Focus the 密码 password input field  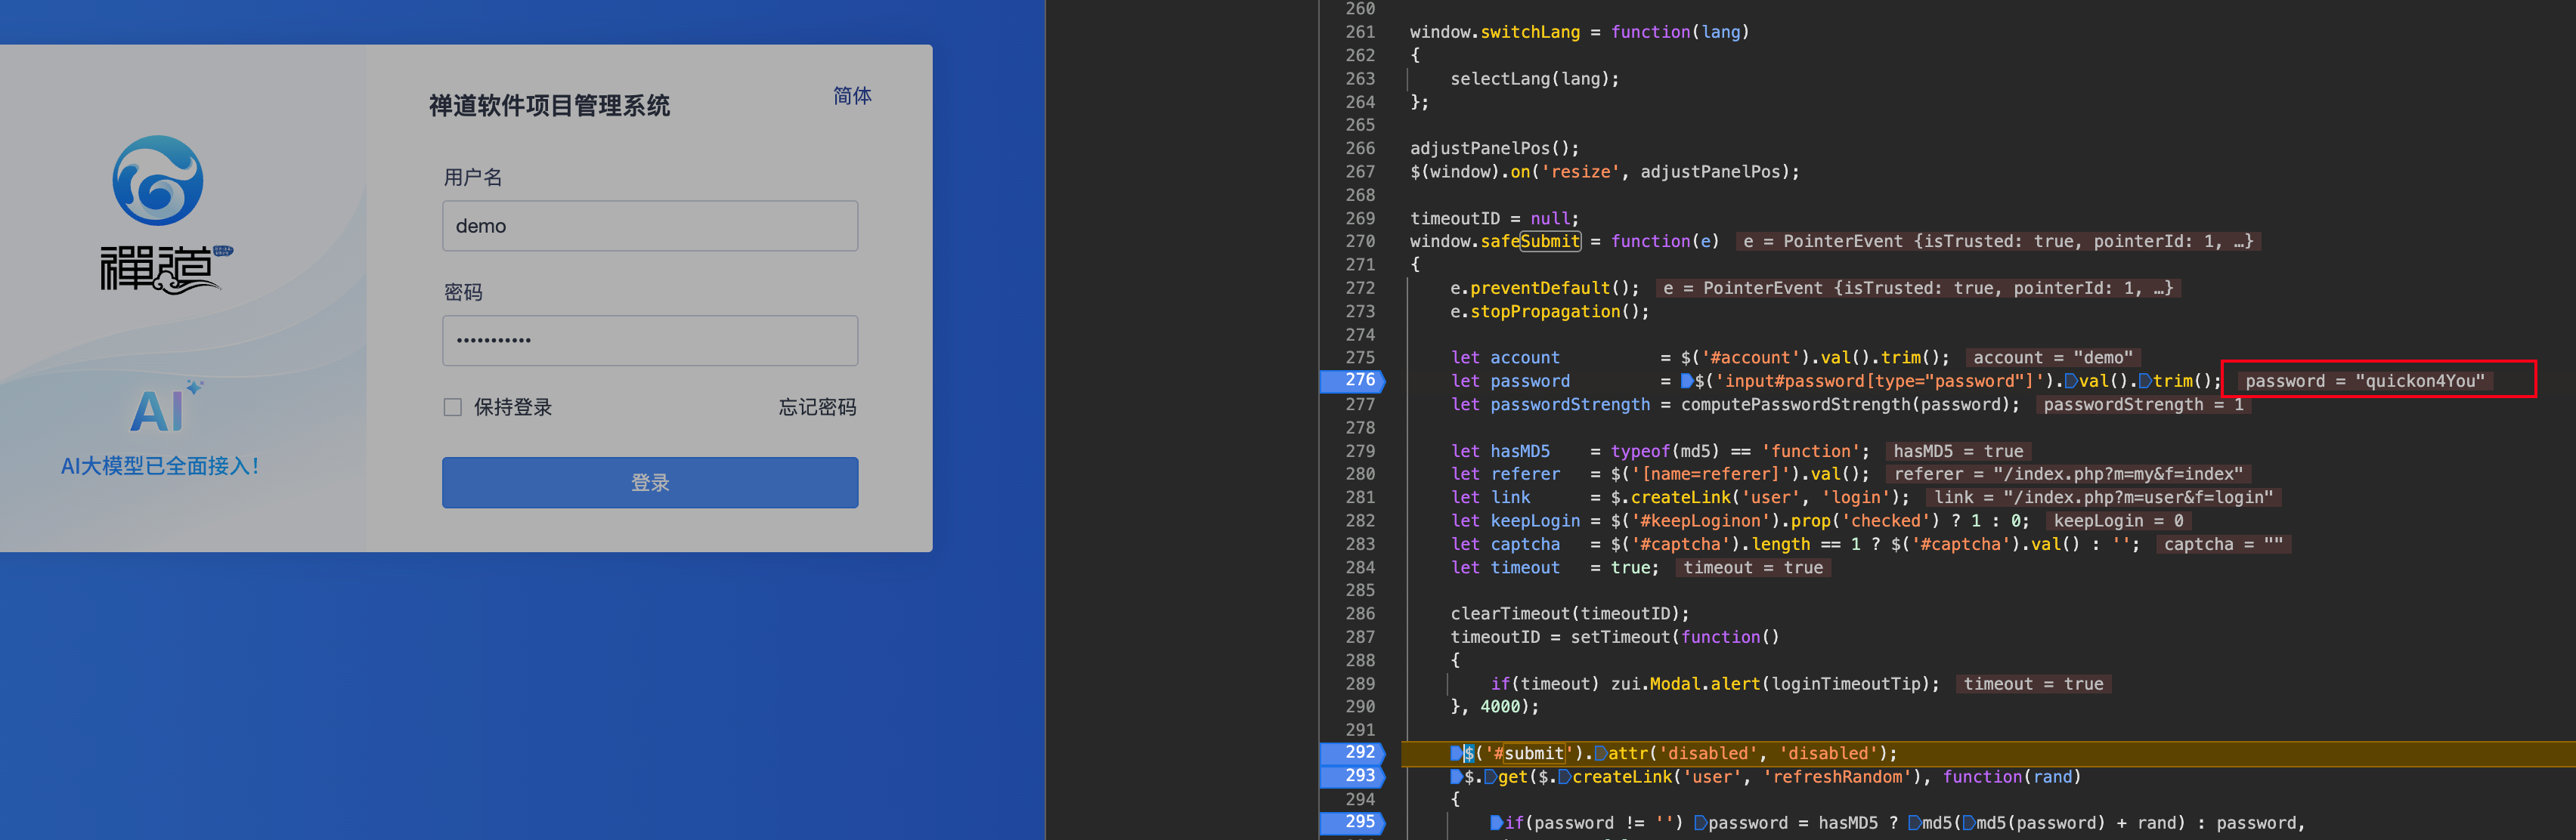click(650, 341)
